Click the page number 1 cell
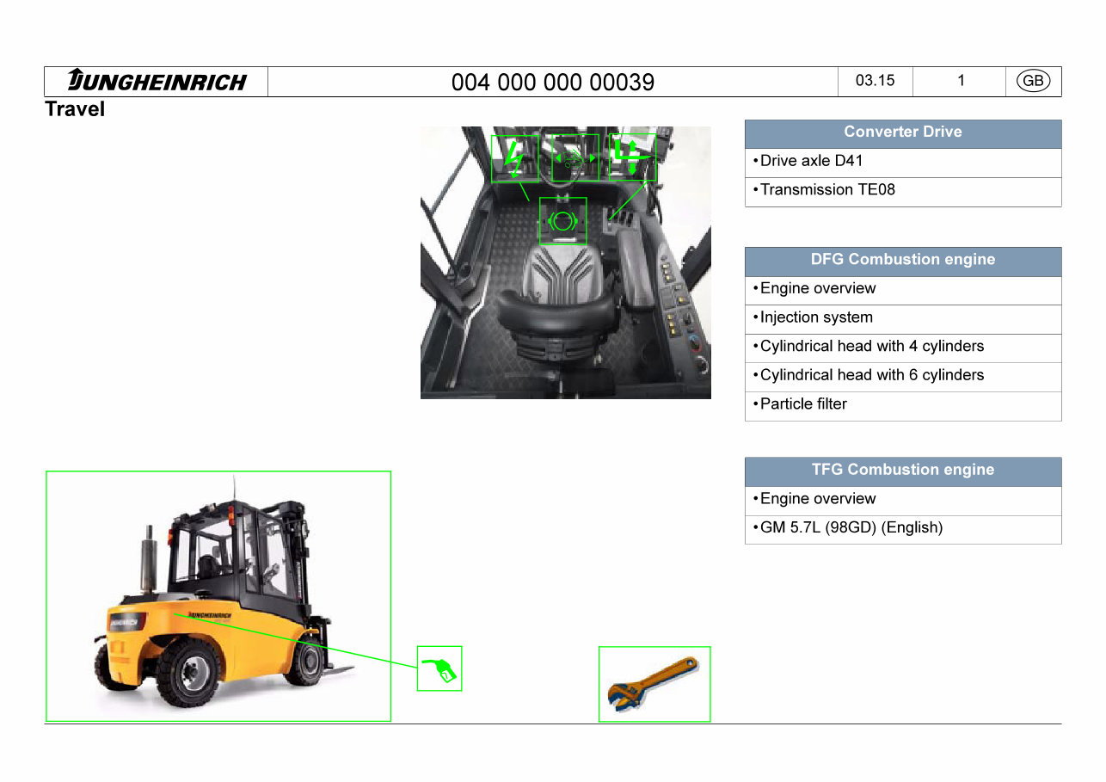The width and height of the screenshot is (1106, 782). click(960, 81)
